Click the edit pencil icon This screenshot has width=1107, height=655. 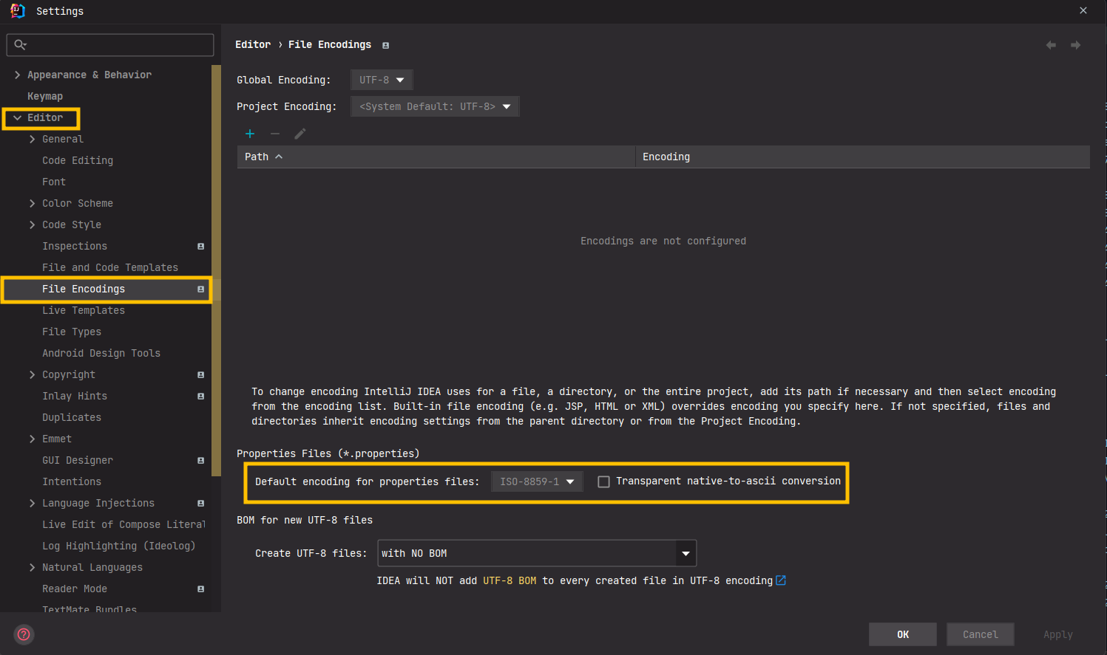(299, 134)
